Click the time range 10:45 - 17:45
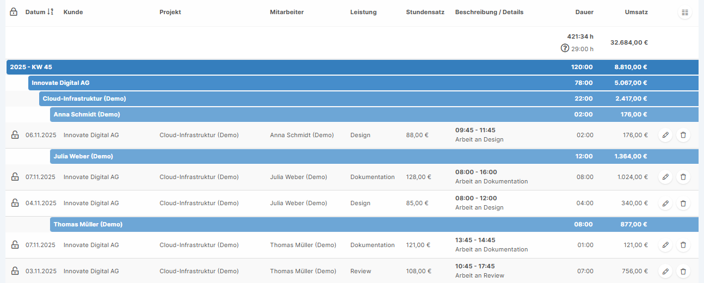The width and height of the screenshot is (704, 283). [475, 266]
